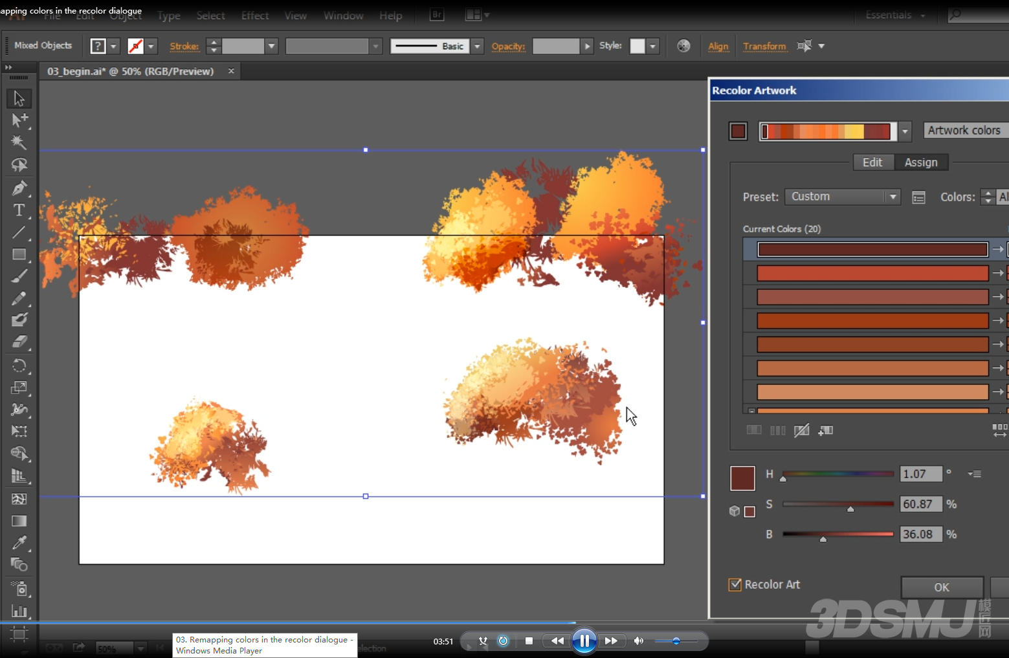This screenshot has width=1009, height=658.
Task: Open the Effect menu
Action: [255, 16]
